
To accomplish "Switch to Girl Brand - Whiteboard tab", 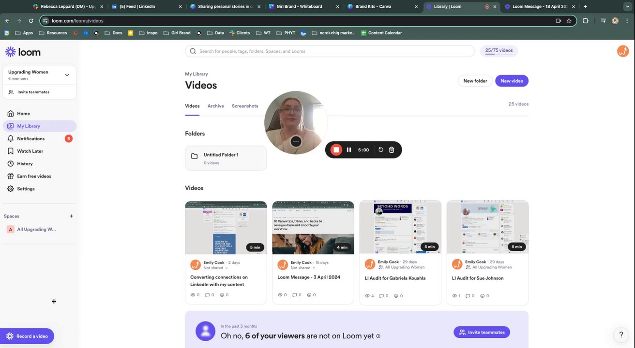I will coord(304,7).
